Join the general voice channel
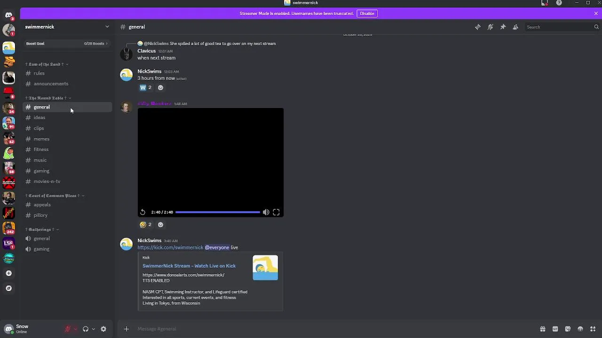 (x=67, y=238)
